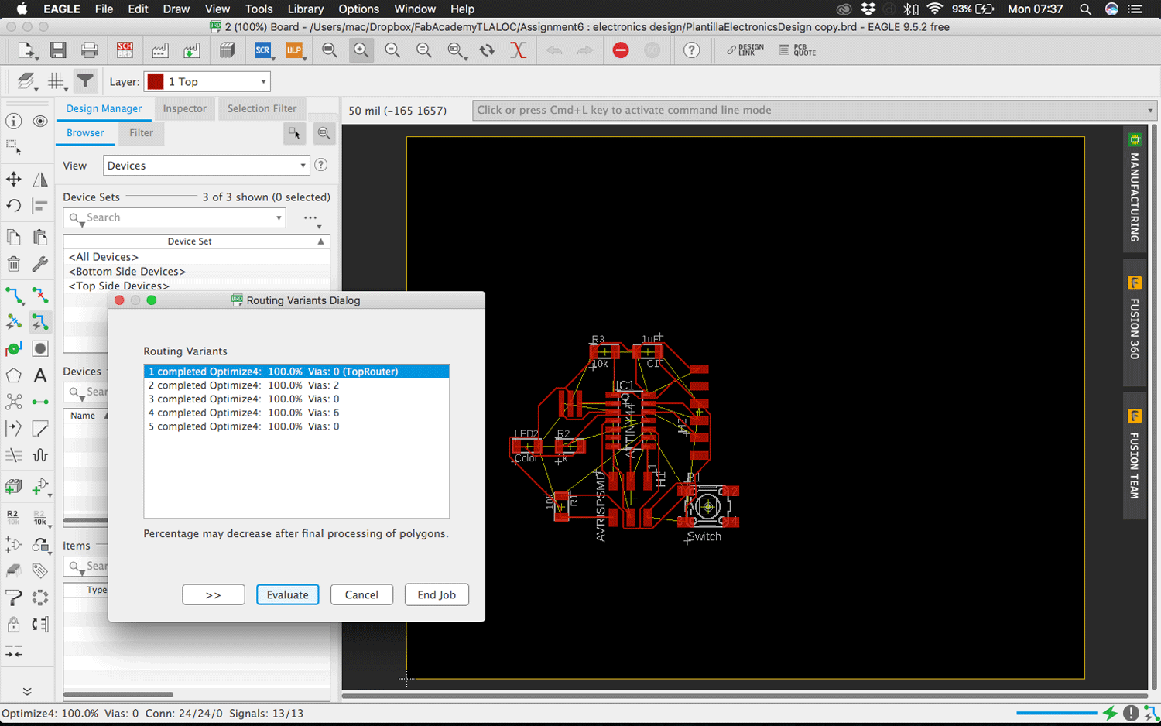Toggle select-in-editor mode in Design Manager
The height and width of the screenshot is (726, 1161).
pos(295,133)
